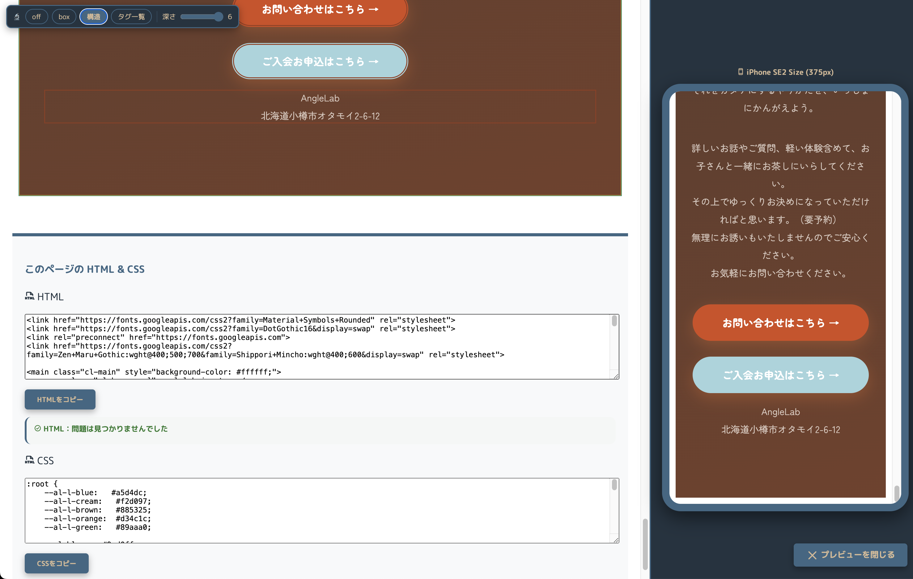This screenshot has height=579, width=913.
Task: Click the depth value 6 beside the slider
Action: pyautogui.click(x=230, y=17)
